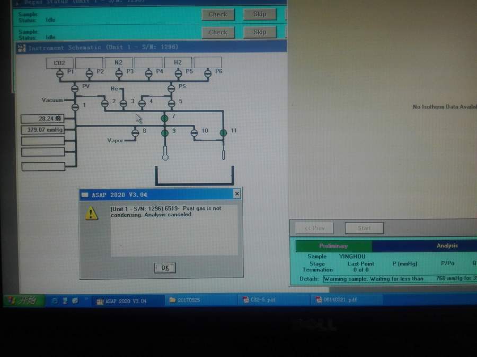Click the warning icon in the ASAP dialog

(91, 213)
